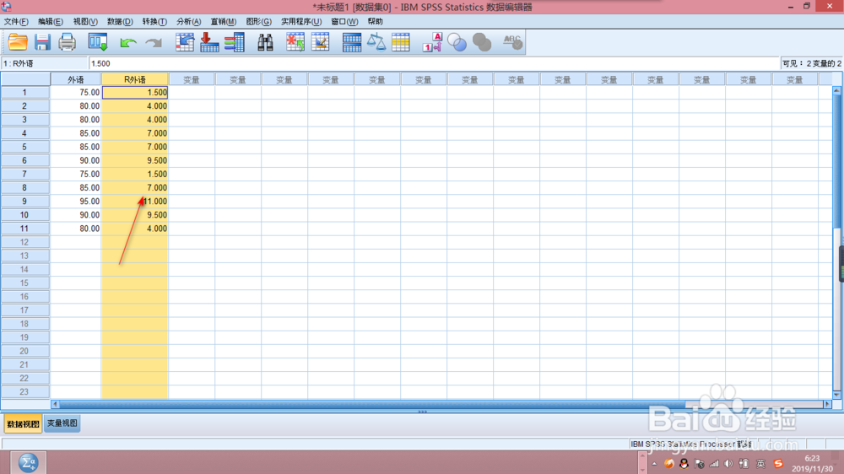This screenshot has height=474, width=844.
Task: Open the Sogou input method tray icon
Action: coord(778,463)
